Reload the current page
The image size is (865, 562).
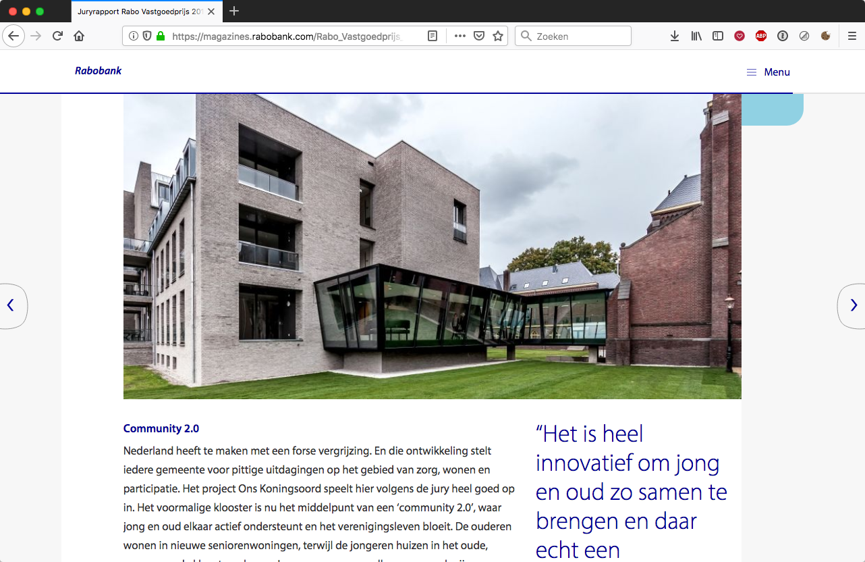click(57, 36)
